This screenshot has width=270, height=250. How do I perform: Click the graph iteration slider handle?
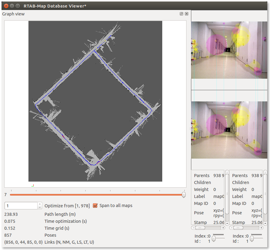(x=183, y=195)
